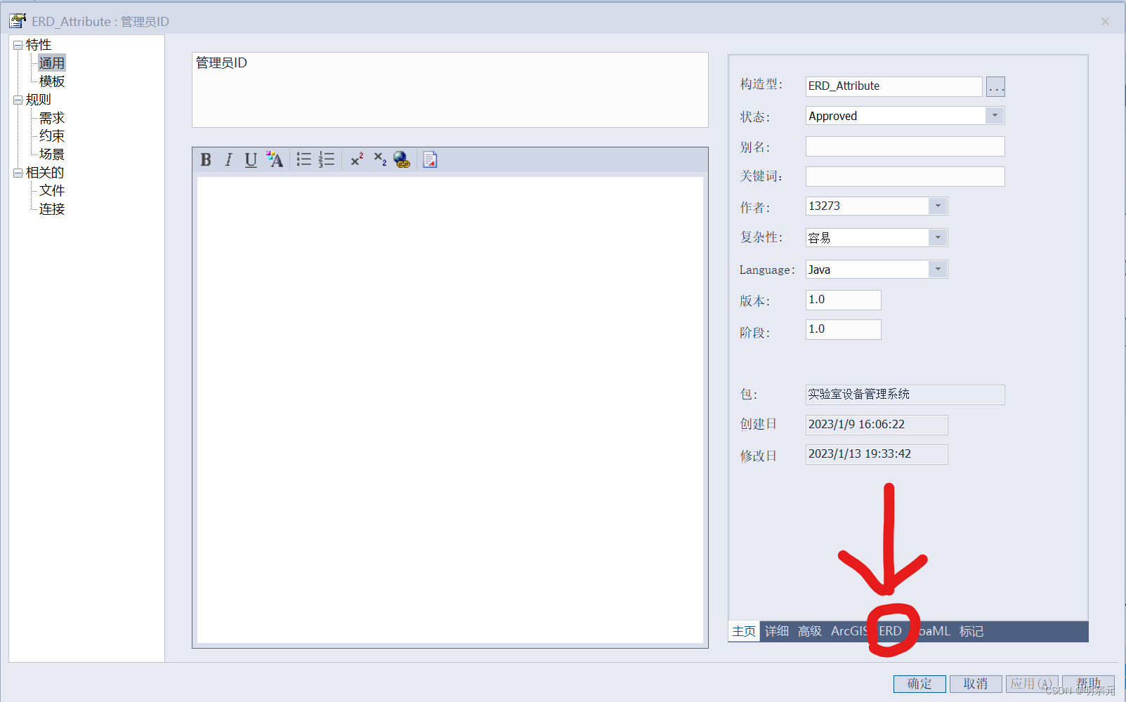This screenshot has height=702, width=1126.
Task: Open the 状态 Approved dropdown
Action: [x=995, y=115]
